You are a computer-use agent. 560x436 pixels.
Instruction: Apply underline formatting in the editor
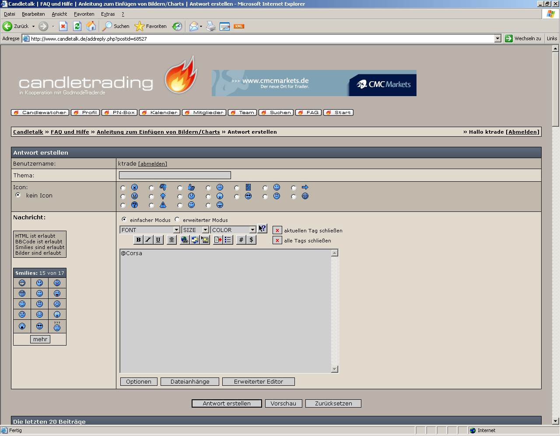[x=158, y=240]
